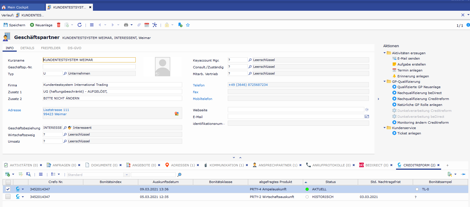
Task: Click the Telefon number link
Action: pyautogui.click(x=248, y=85)
